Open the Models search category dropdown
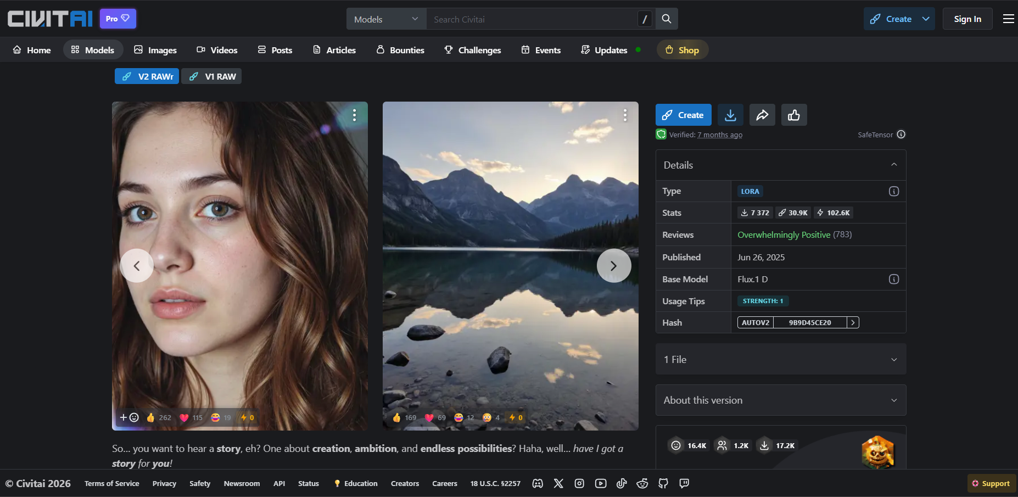 (387, 19)
